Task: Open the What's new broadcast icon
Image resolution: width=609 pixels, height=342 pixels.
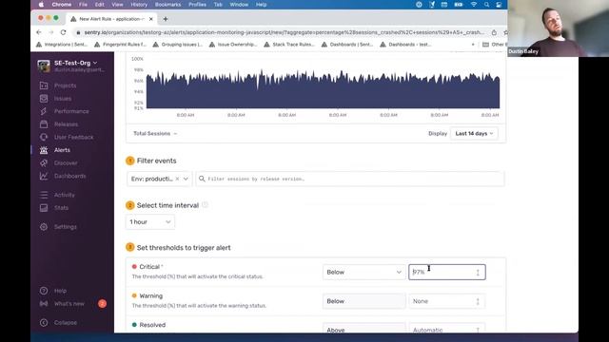Action: click(x=44, y=304)
